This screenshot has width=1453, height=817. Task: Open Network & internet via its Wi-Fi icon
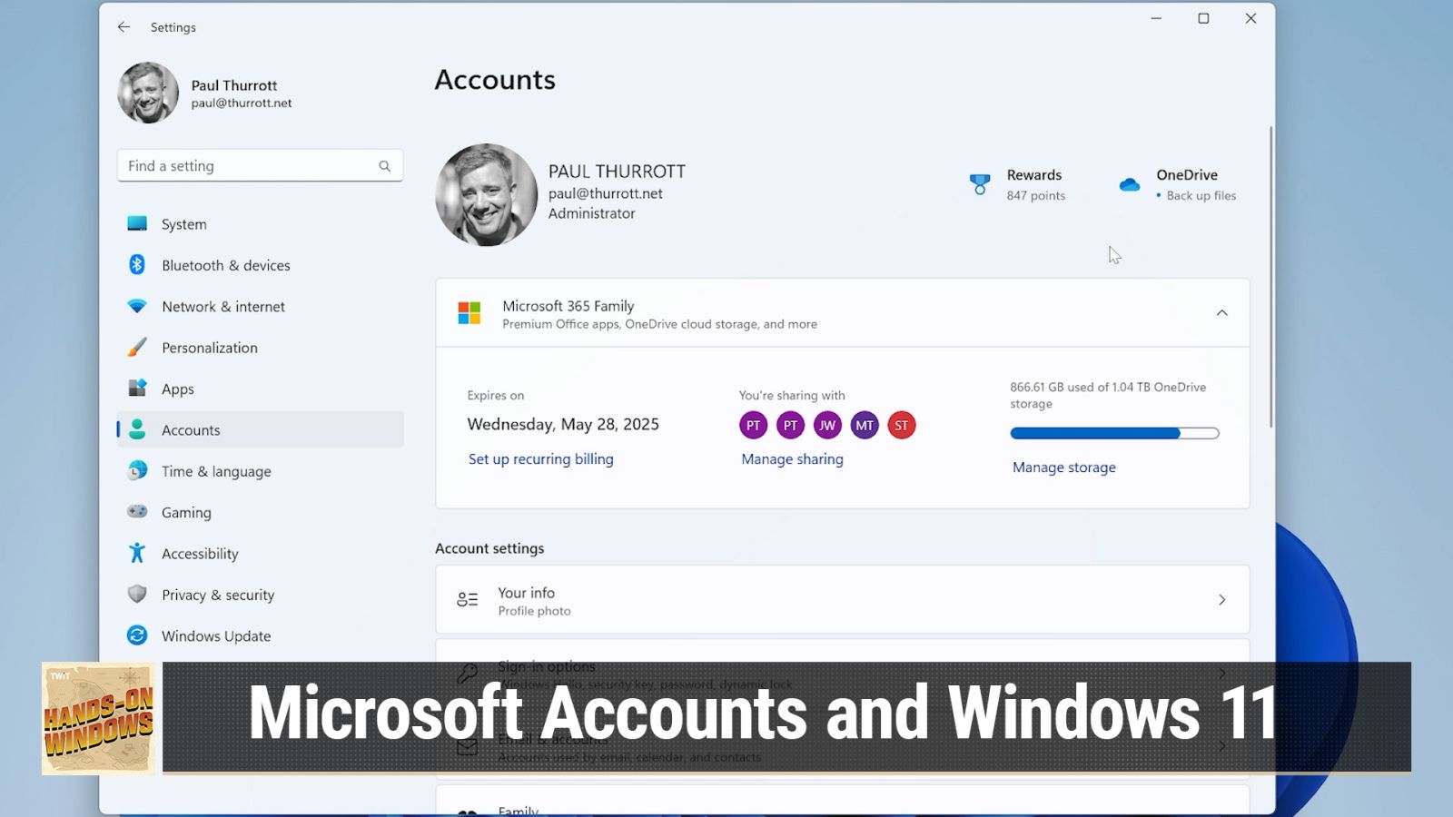(137, 306)
